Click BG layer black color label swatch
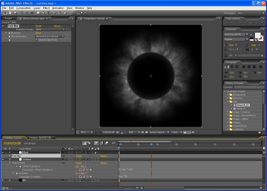 20,180
